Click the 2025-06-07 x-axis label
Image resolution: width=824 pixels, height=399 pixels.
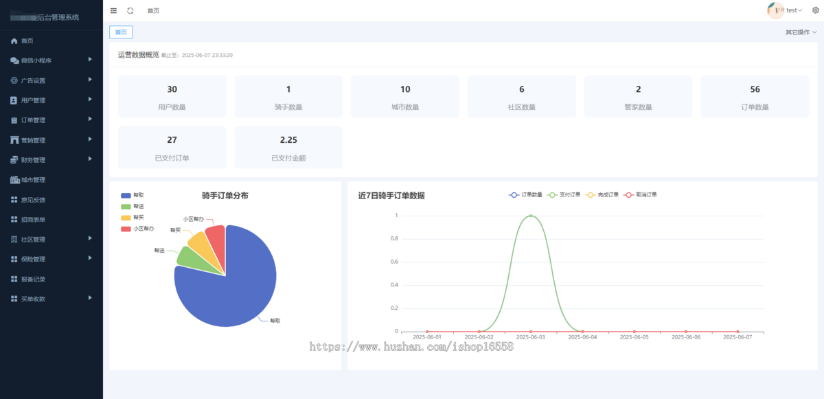click(737, 337)
